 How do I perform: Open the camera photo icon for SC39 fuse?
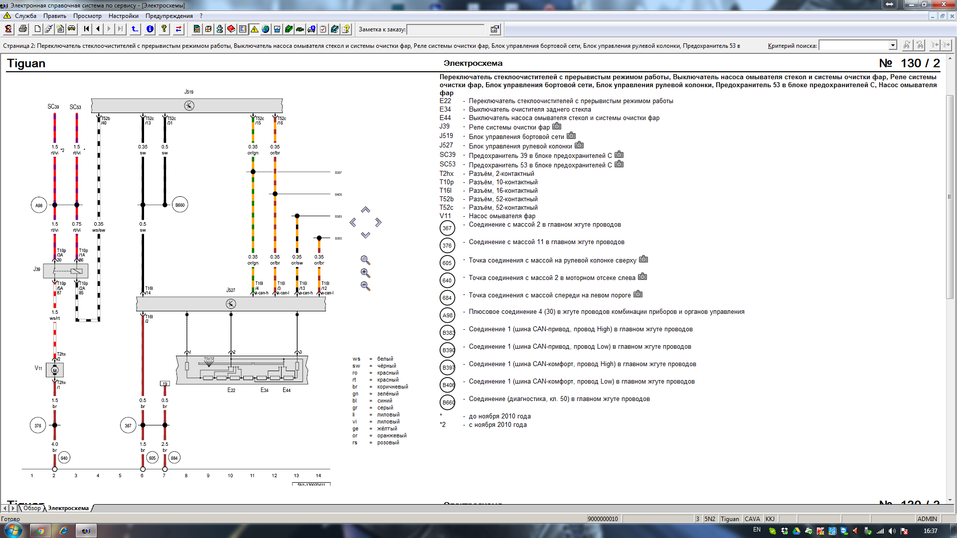[x=619, y=155]
